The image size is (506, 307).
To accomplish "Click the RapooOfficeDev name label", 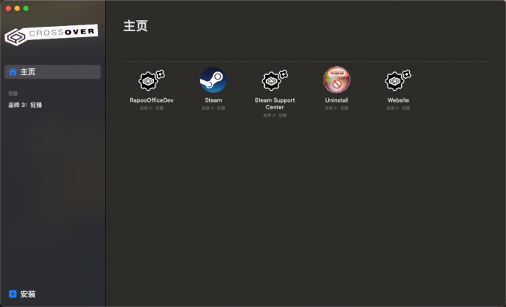I will click(x=152, y=100).
